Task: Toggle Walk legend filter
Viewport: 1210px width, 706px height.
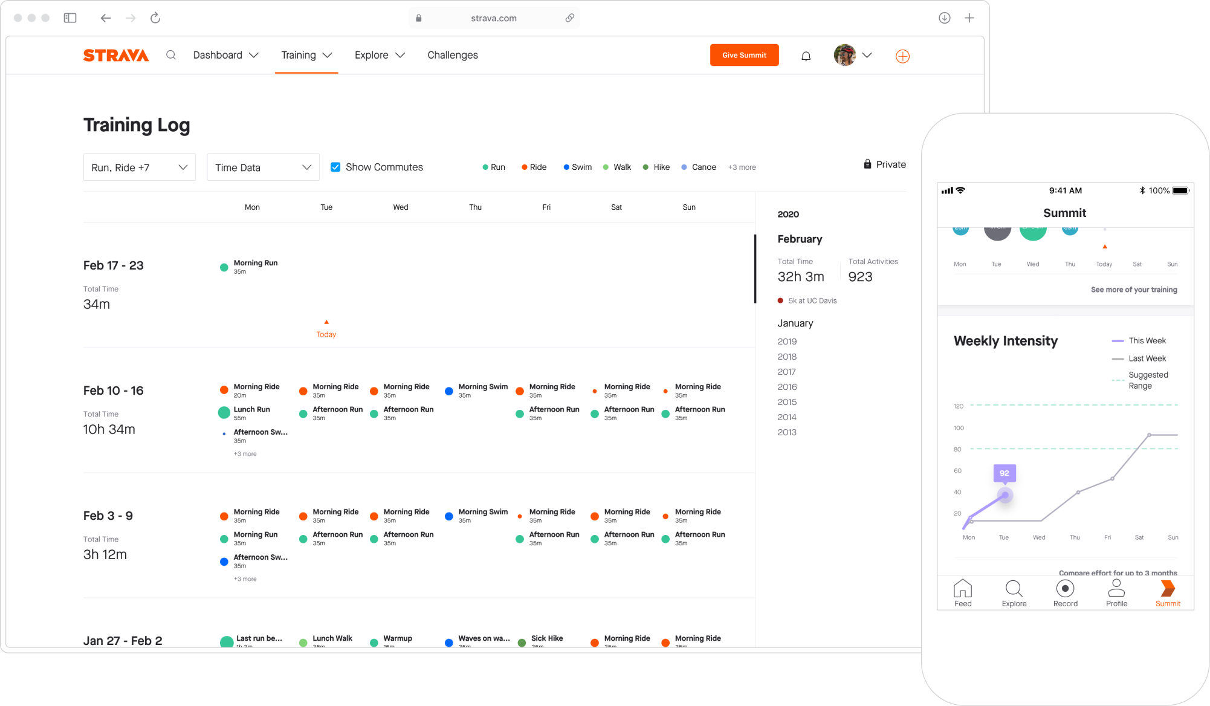Action: (x=617, y=167)
